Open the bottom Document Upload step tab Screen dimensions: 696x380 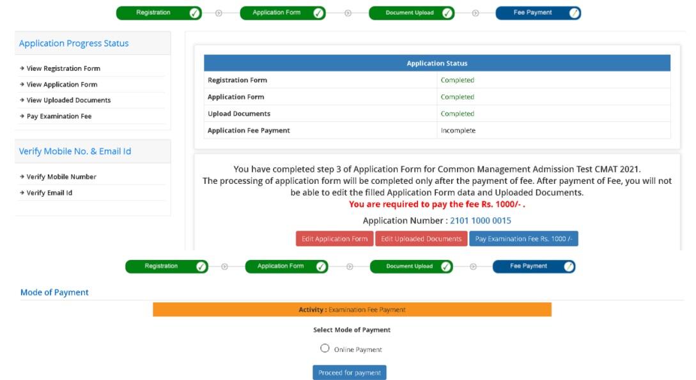[412, 266]
